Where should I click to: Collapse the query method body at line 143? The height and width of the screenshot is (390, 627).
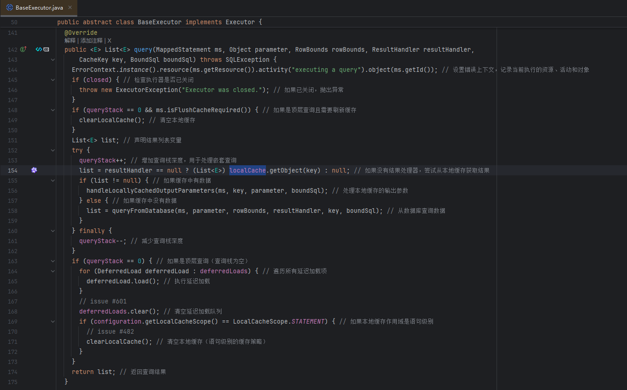pyautogui.click(x=53, y=60)
